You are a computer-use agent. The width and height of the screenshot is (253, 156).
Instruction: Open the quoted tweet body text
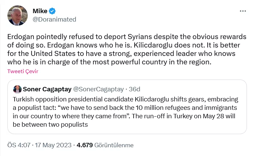point(125,112)
